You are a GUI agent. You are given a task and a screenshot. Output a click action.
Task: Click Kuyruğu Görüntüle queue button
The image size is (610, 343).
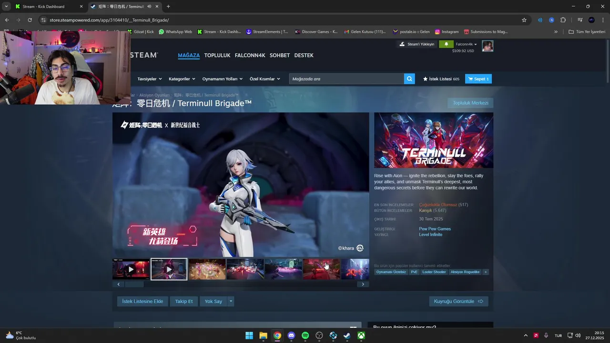point(458,301)
